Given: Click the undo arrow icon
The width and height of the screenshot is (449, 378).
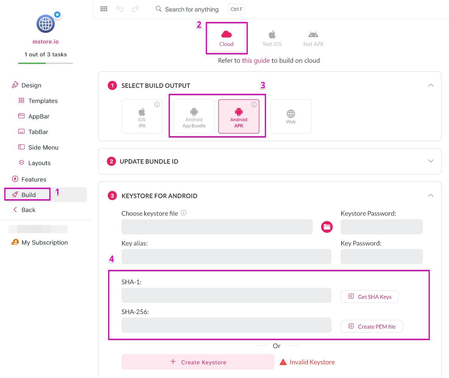Looking at the screenshot, I should [x=120, y=9].
